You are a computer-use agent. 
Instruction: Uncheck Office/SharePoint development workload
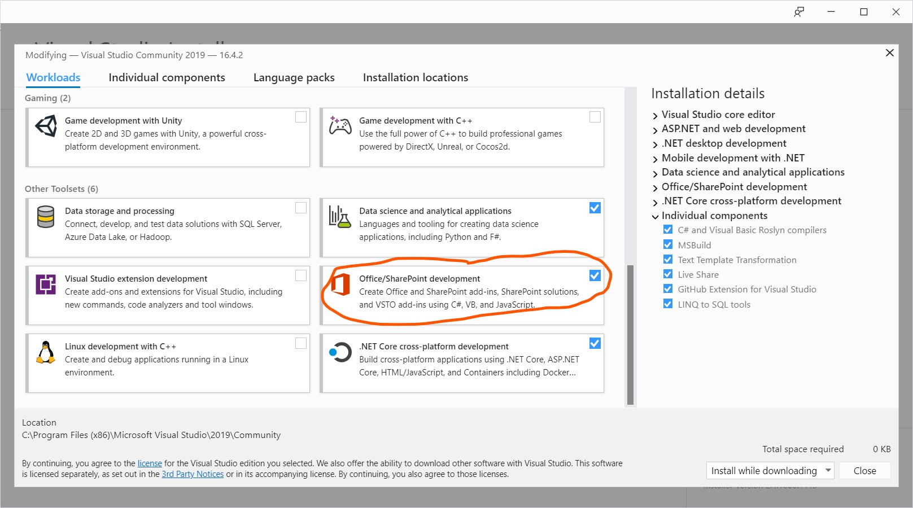tap(595, 275)
